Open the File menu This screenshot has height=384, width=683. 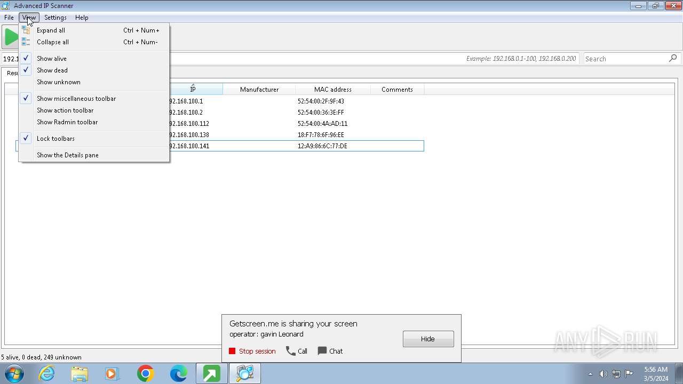coord(9,18)
